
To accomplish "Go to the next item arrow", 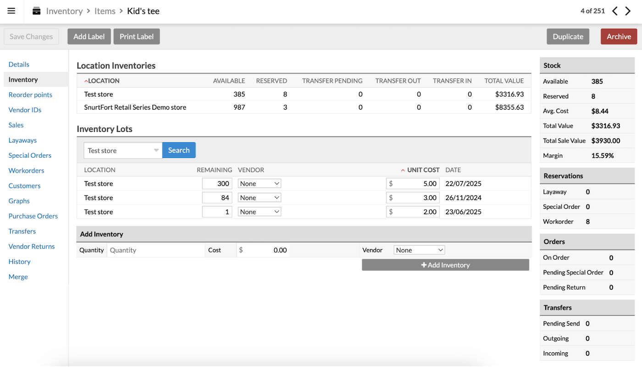I will pos(628,11).
